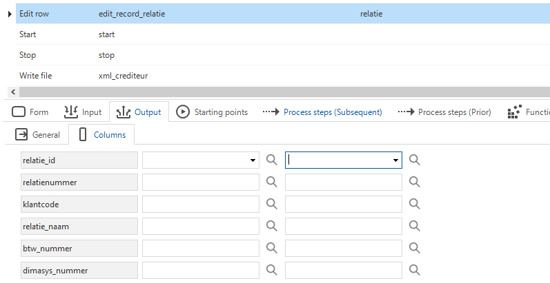The image size is (550, 283).
Task: Click rightmost magnifier in btw_nummer row
Action: 414,249
